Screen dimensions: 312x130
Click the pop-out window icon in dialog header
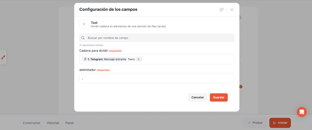pyautogui.click(x=222, y=10)
